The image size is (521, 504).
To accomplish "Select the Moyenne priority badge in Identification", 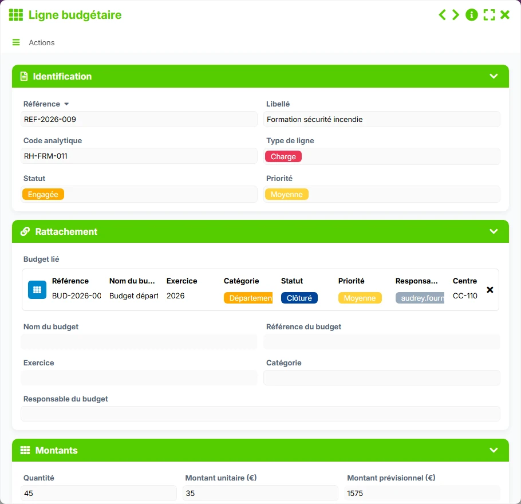I will tap(286, 195).
